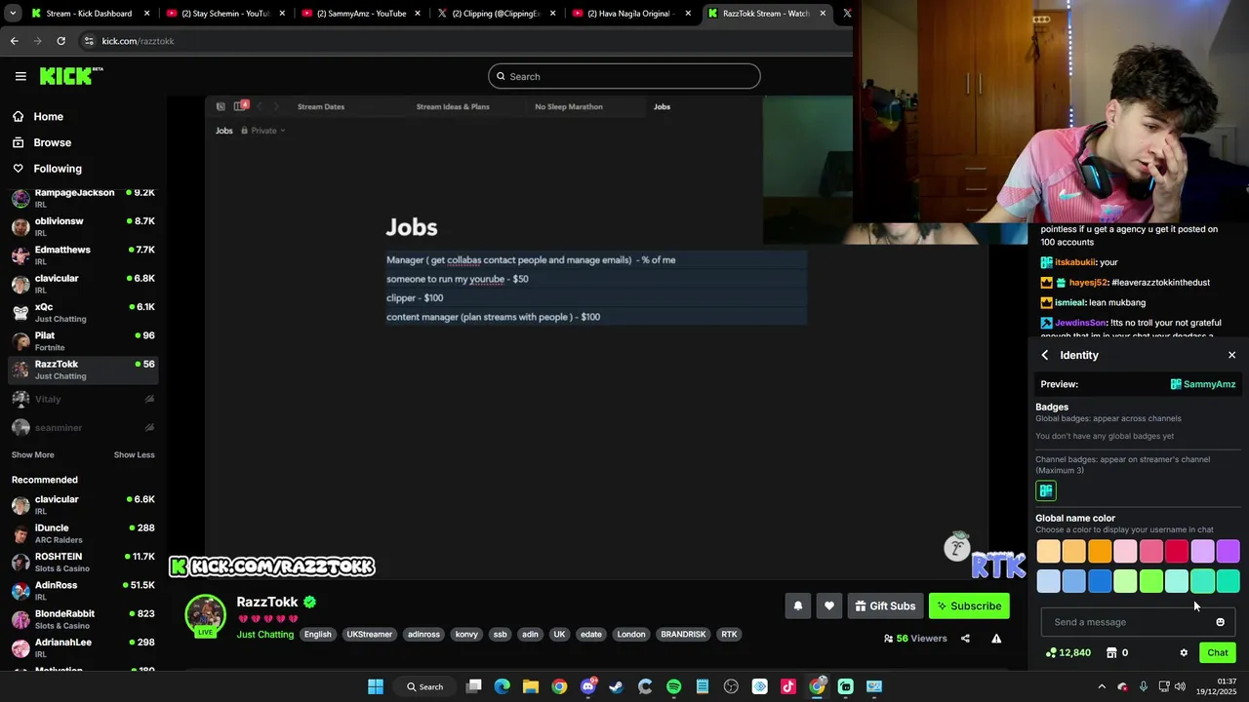
Task: Open xQc channel in sidebar
Action: click(x=83, y=312)
